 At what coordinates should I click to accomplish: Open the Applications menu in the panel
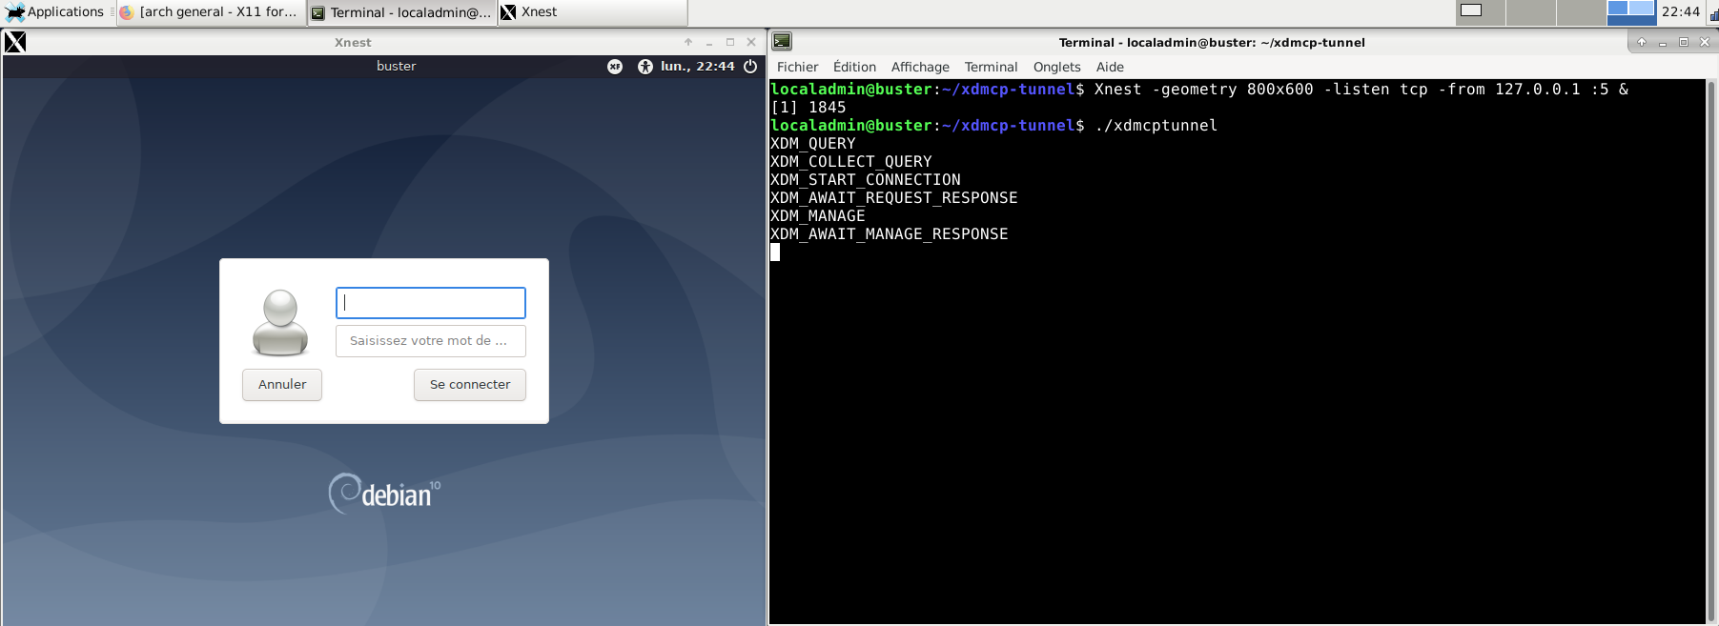(x=55, y=12)
